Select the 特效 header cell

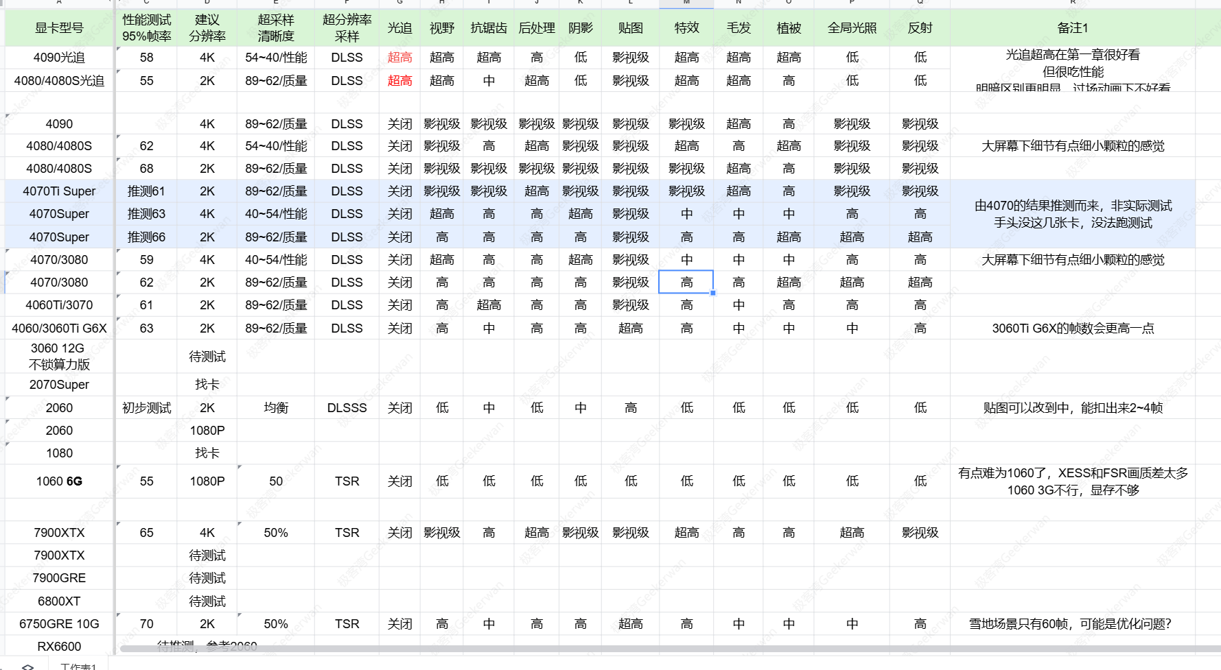tap(686, 27)
